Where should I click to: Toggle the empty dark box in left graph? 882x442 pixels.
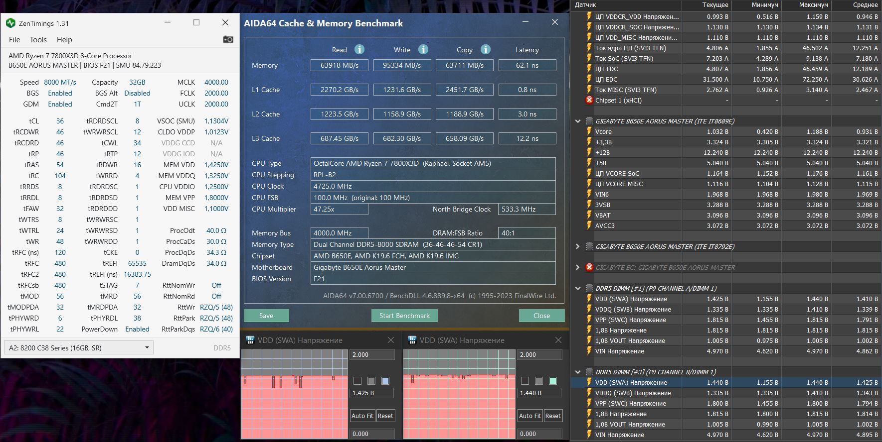357,381
